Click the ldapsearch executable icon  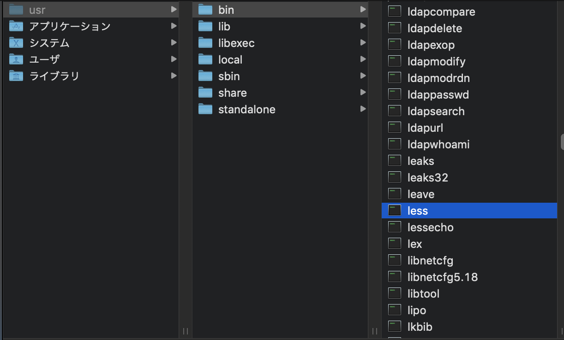395,111
